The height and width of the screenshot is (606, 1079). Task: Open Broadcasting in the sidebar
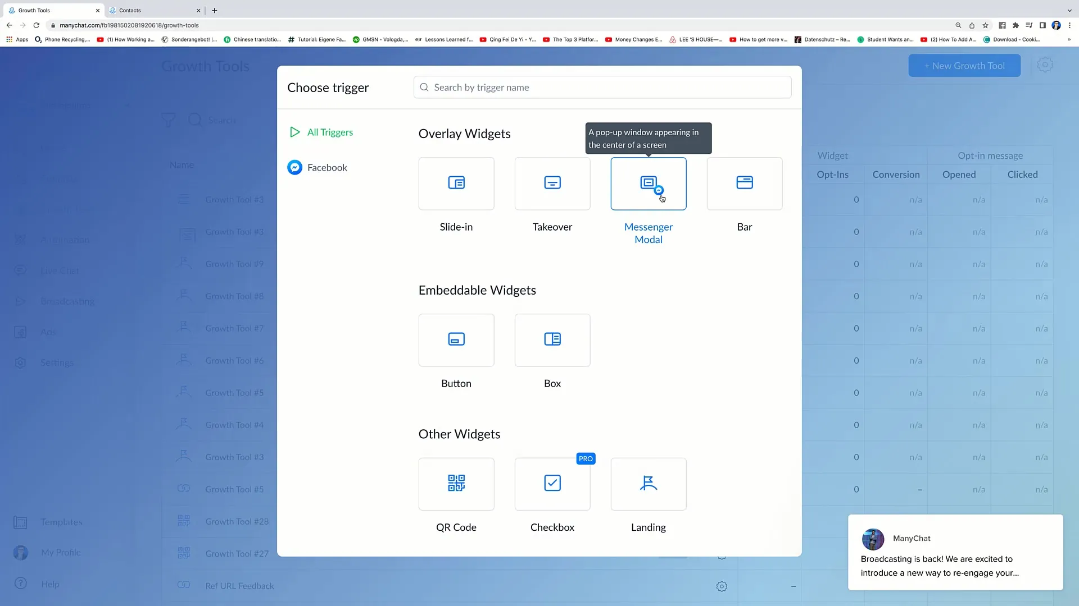[x=55, y=301]
